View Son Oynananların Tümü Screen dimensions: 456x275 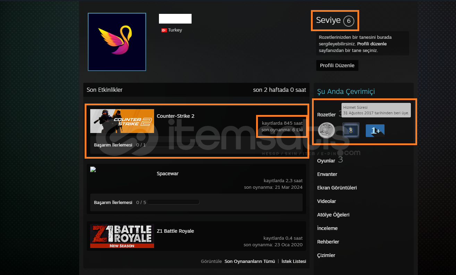click(x=250, y=261)
